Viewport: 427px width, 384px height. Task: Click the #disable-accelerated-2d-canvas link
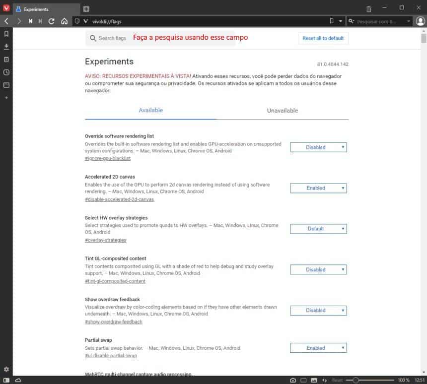tap(120, 199)
